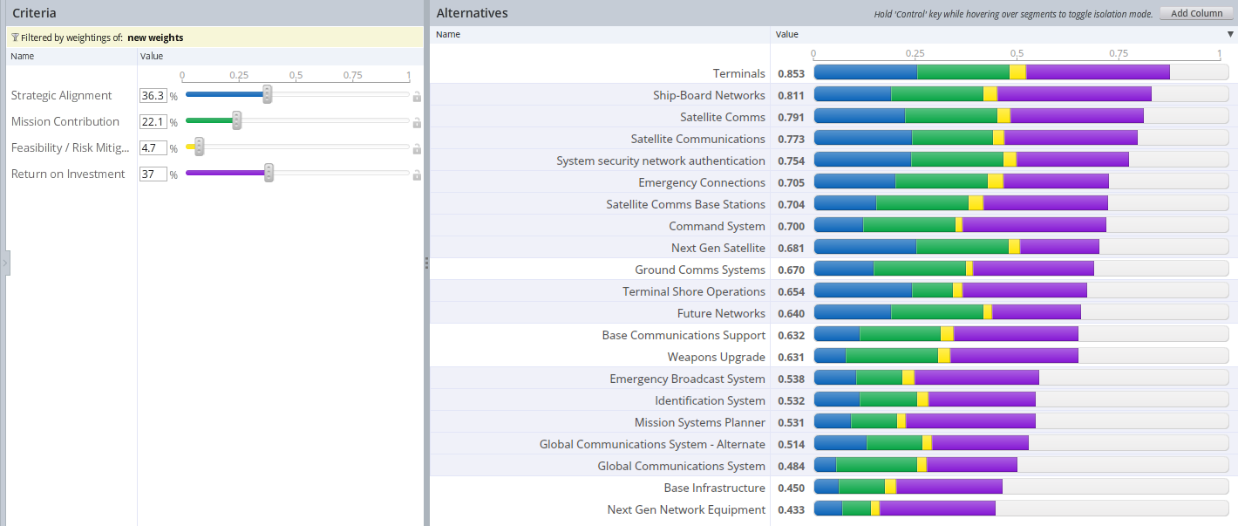Click the 'new weights' filter link
The image size is (1238, 526).
pyautogui.click(x=155, y=38)
